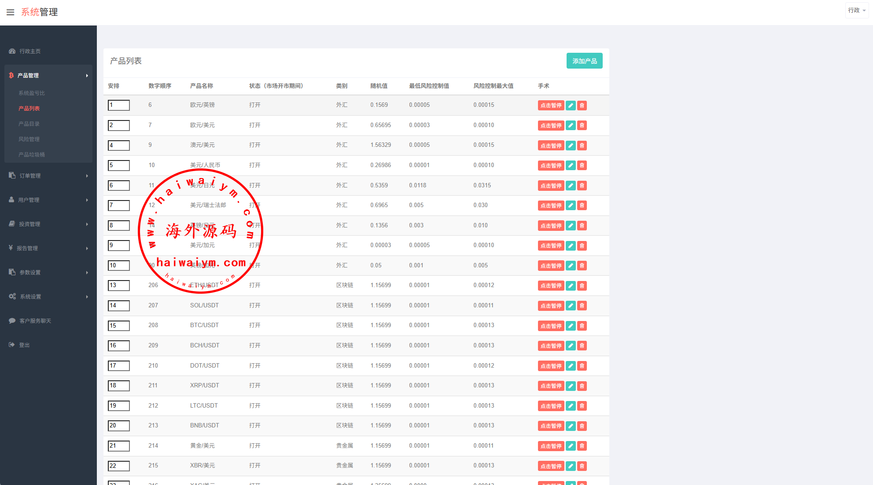Screen dimensions: 873x485
Task: Delete the 欧元/美元 product via trash icon
Action: (x=582, y=126)
